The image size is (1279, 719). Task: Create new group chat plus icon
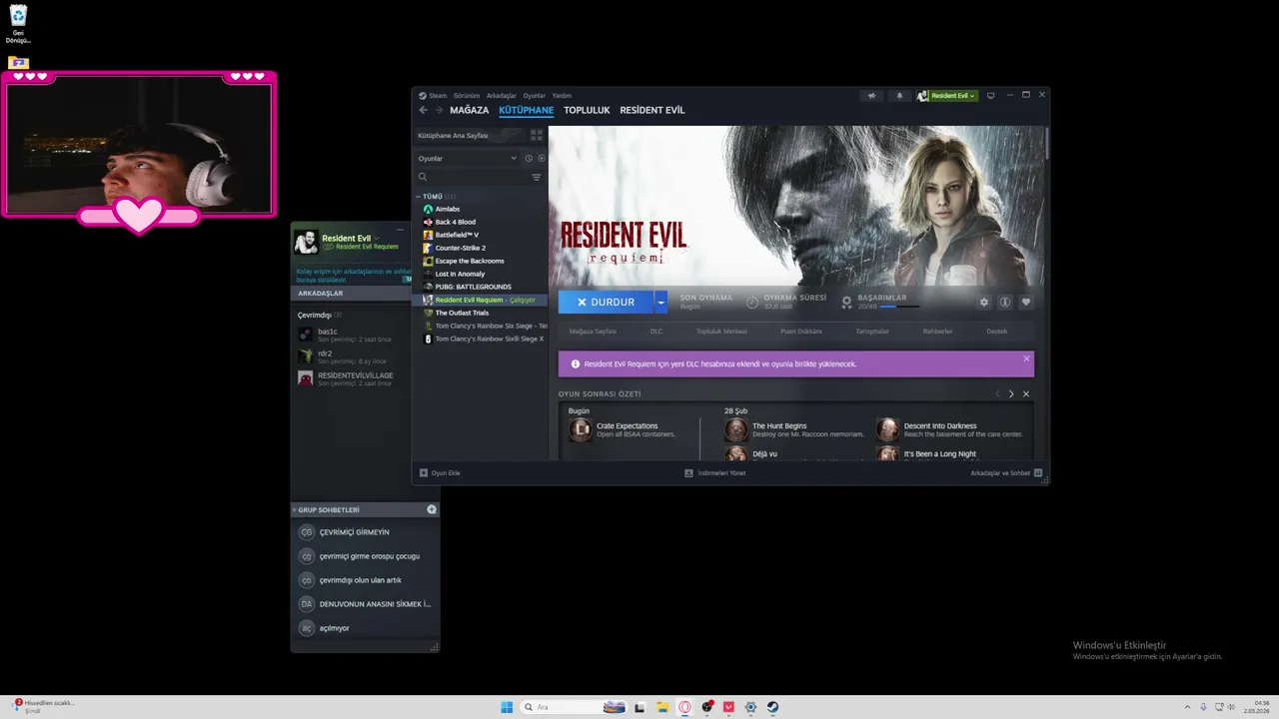pos(432,509)
